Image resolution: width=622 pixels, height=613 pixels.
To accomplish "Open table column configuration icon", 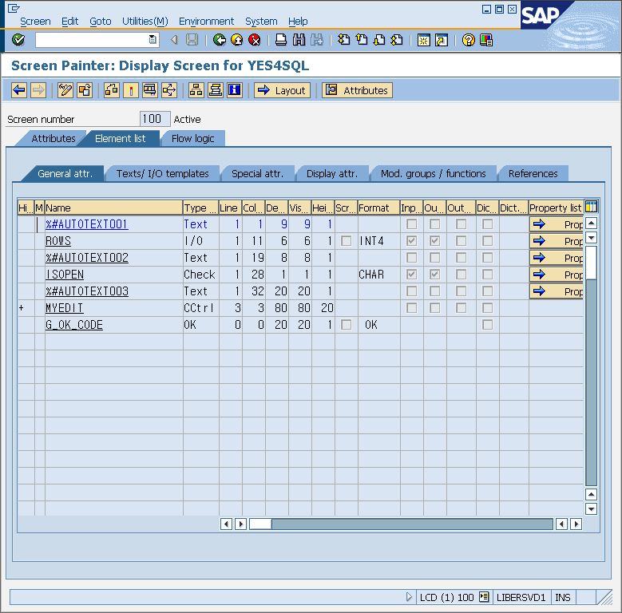I will pyautogui.click(x=591, y=207).
